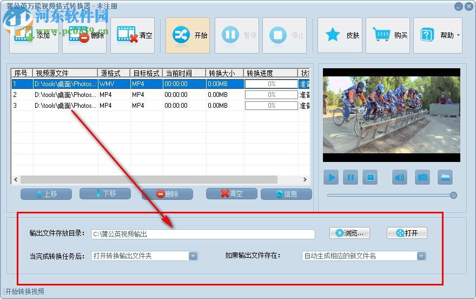Play the preview video

click(331, 178)
